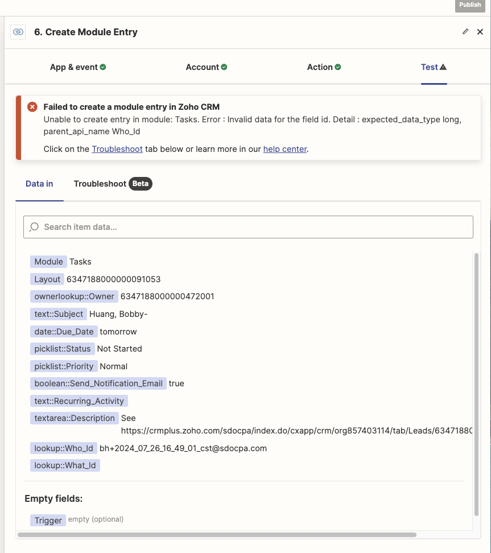The image size is (491, 553).
Task: Open the Troubleshoot link in error message
Action: pos(117,149)
